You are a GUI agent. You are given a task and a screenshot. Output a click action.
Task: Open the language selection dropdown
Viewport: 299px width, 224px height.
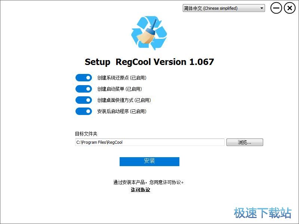coord(224,8)
